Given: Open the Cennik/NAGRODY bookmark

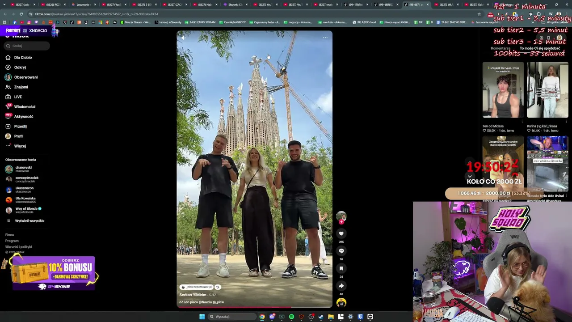Looking at the screenshot, I should pos(231,22).
